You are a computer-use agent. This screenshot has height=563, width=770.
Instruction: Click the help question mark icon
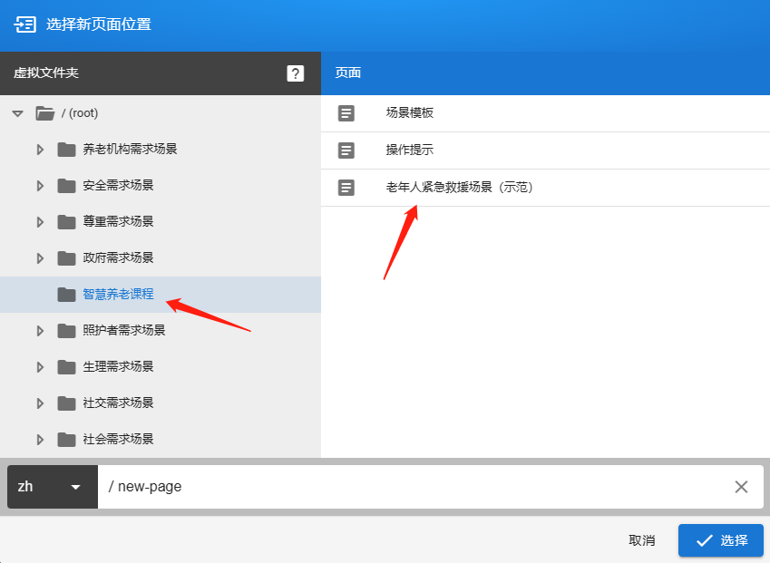(x=296, y=73)
